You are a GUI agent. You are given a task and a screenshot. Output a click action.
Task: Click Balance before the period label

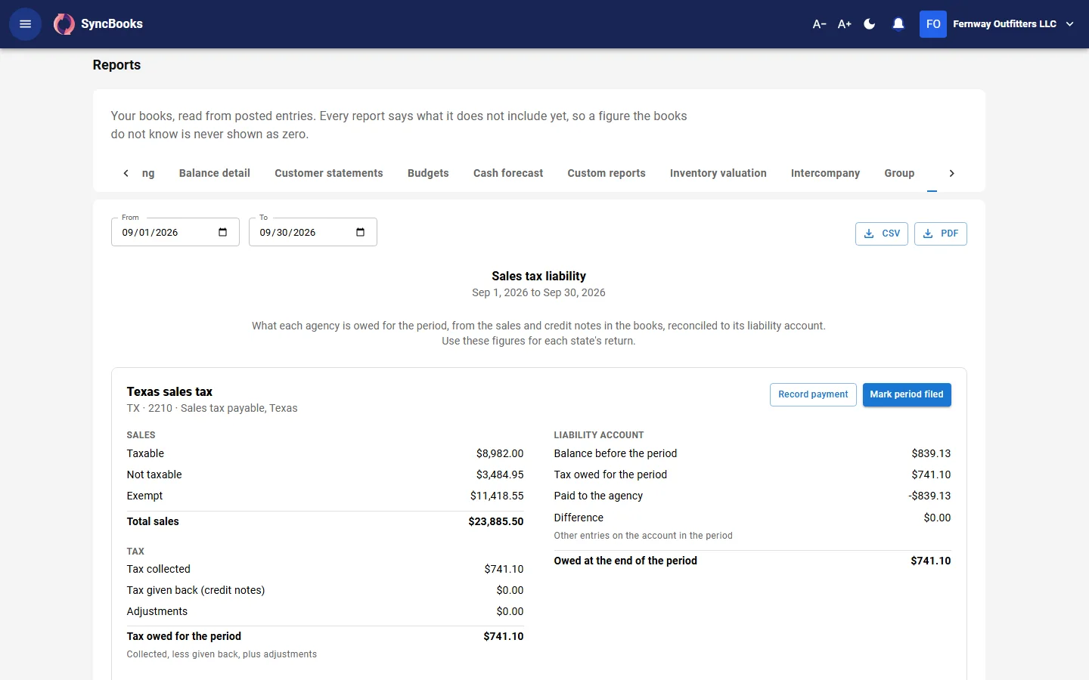coord(616,453)
